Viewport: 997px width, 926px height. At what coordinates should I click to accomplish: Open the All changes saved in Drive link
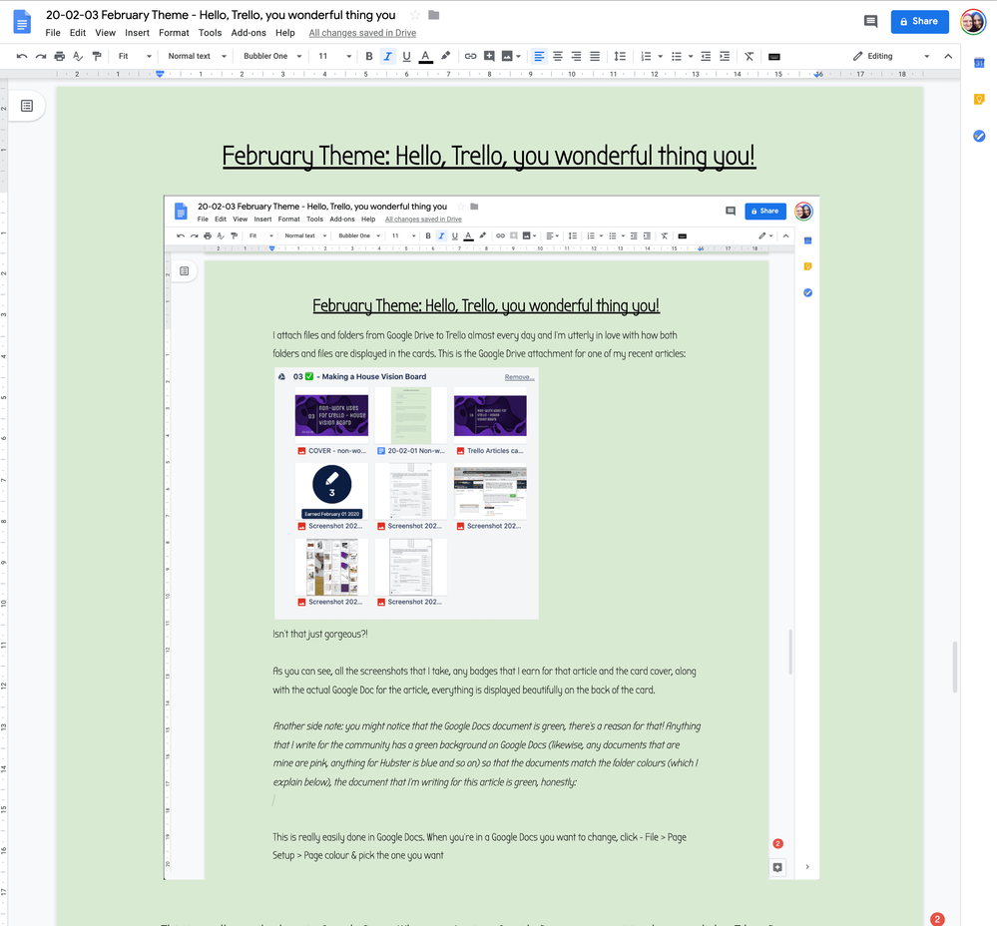pos(361,32)
